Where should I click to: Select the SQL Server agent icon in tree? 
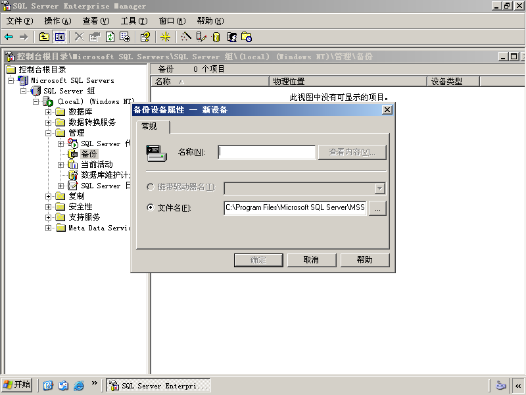coord(73,144)
